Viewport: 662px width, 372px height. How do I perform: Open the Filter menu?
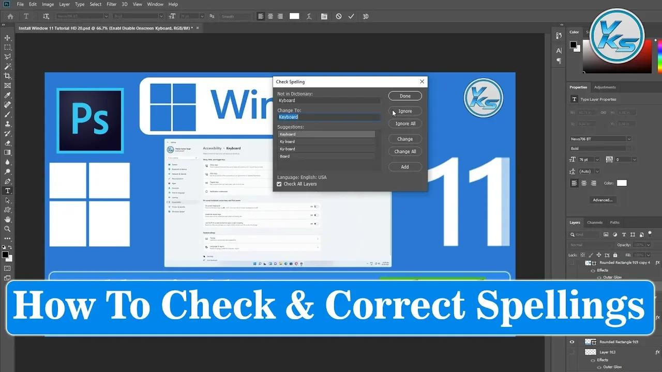(112, 4)
